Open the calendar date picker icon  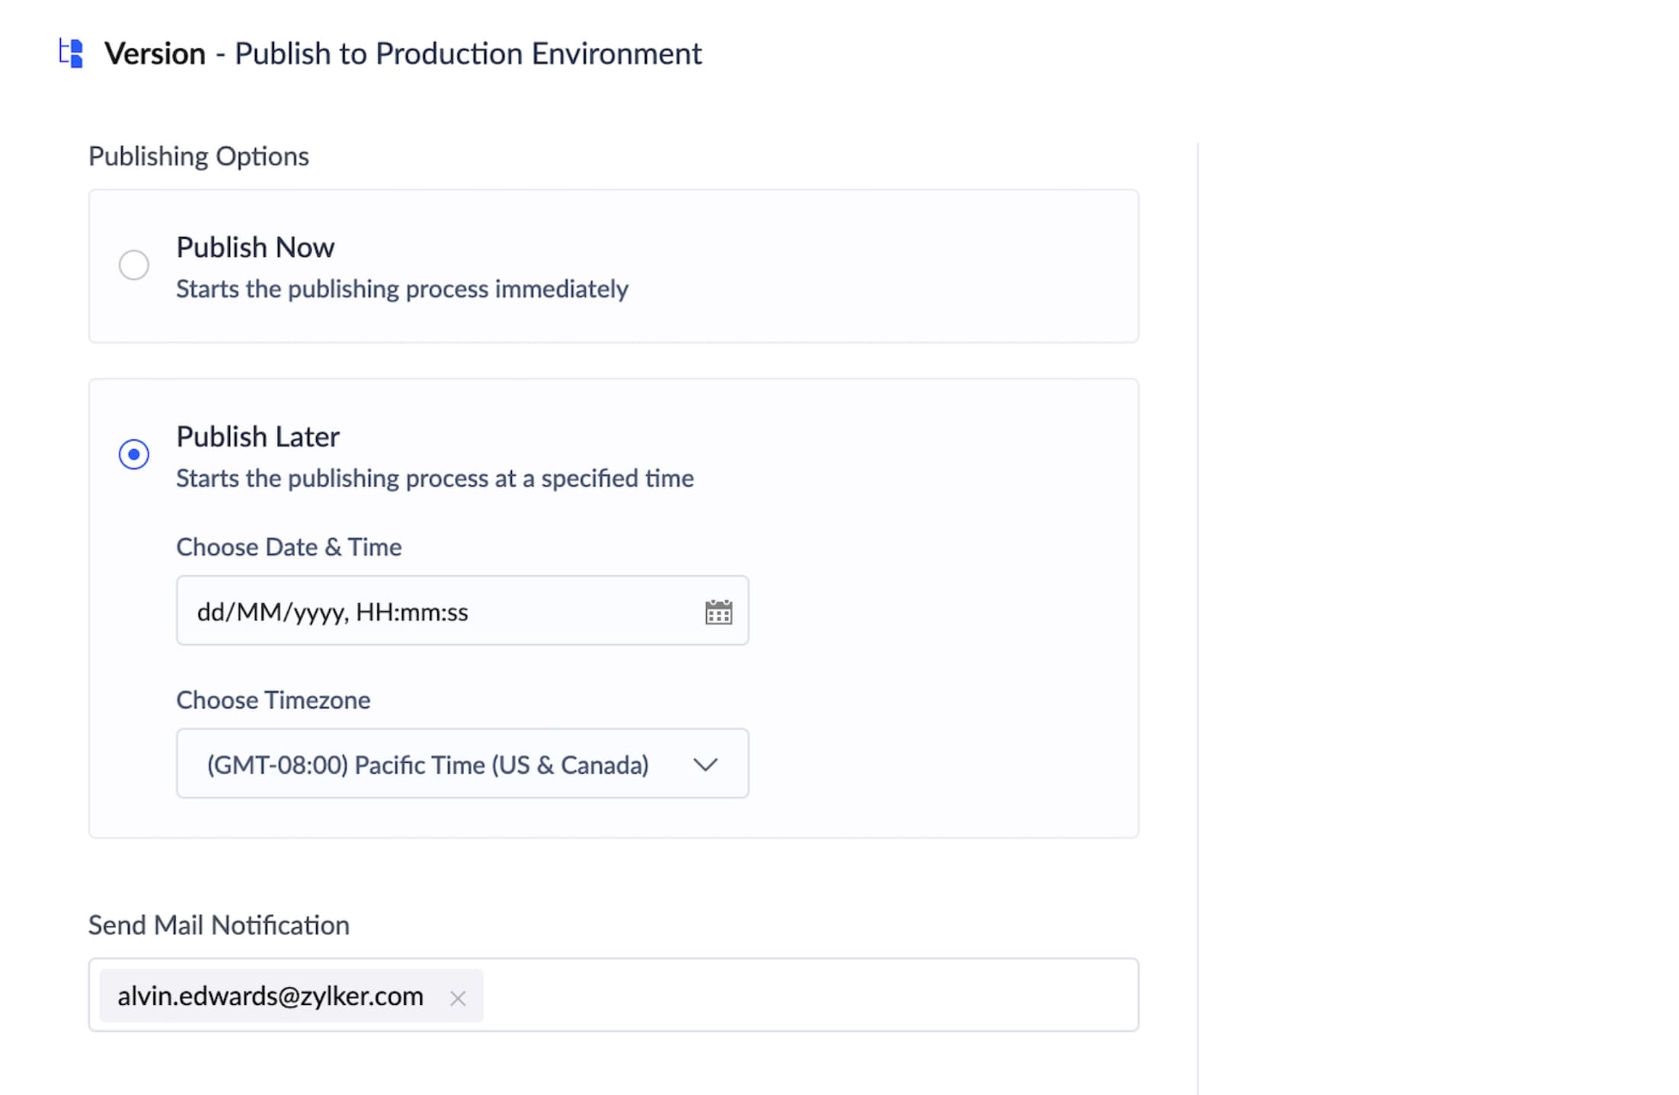click(x=718, y=611)
